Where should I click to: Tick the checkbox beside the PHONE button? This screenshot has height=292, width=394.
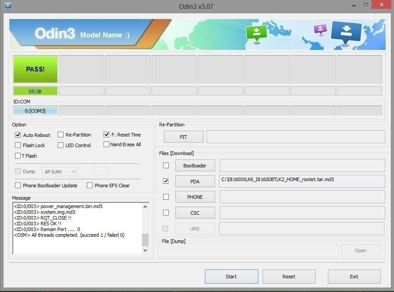coord(166,197)
